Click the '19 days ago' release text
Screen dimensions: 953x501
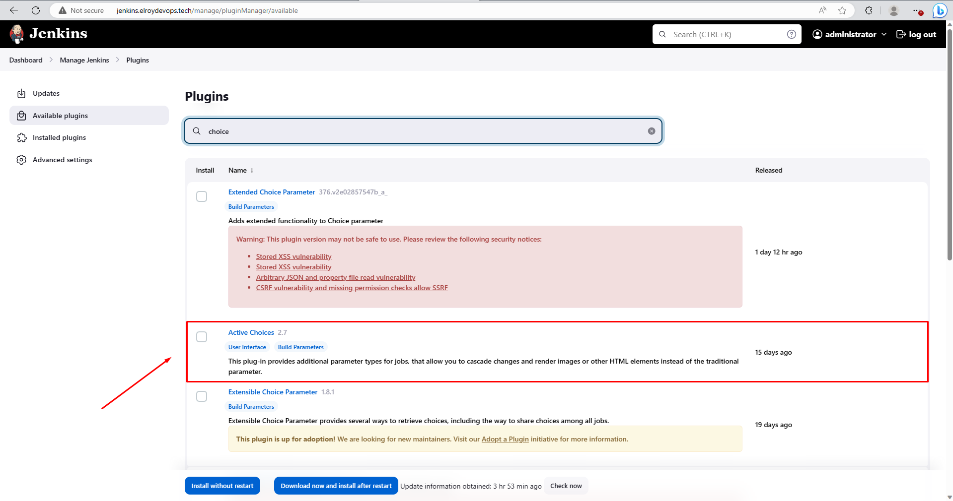click(773, 425)
